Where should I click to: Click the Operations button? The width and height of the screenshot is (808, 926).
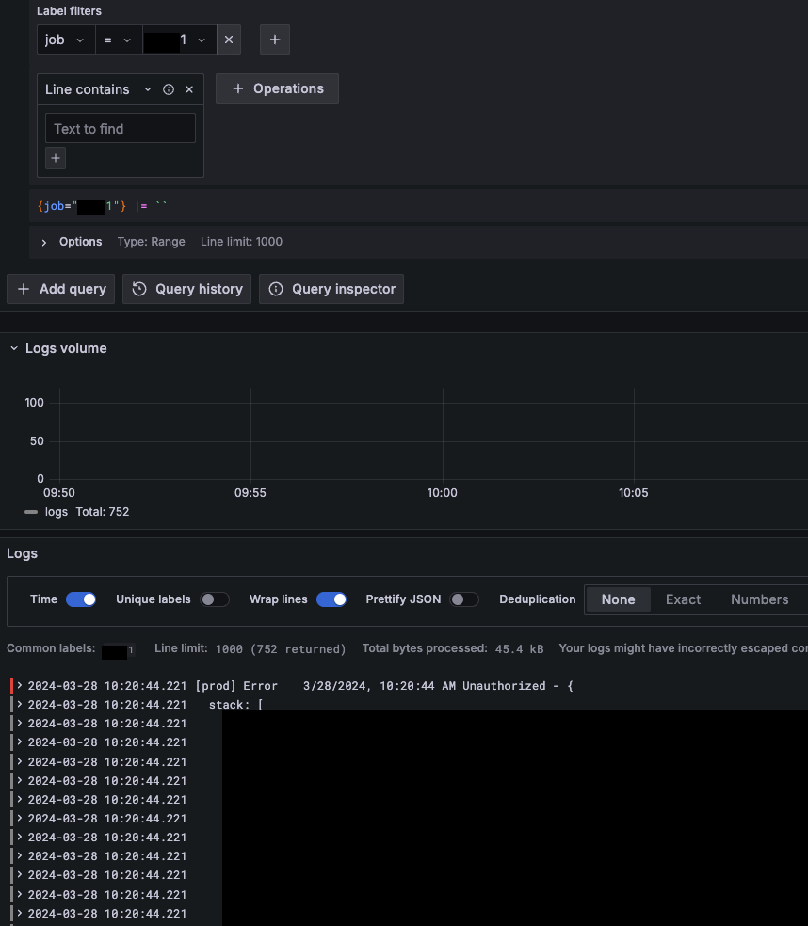277,88
